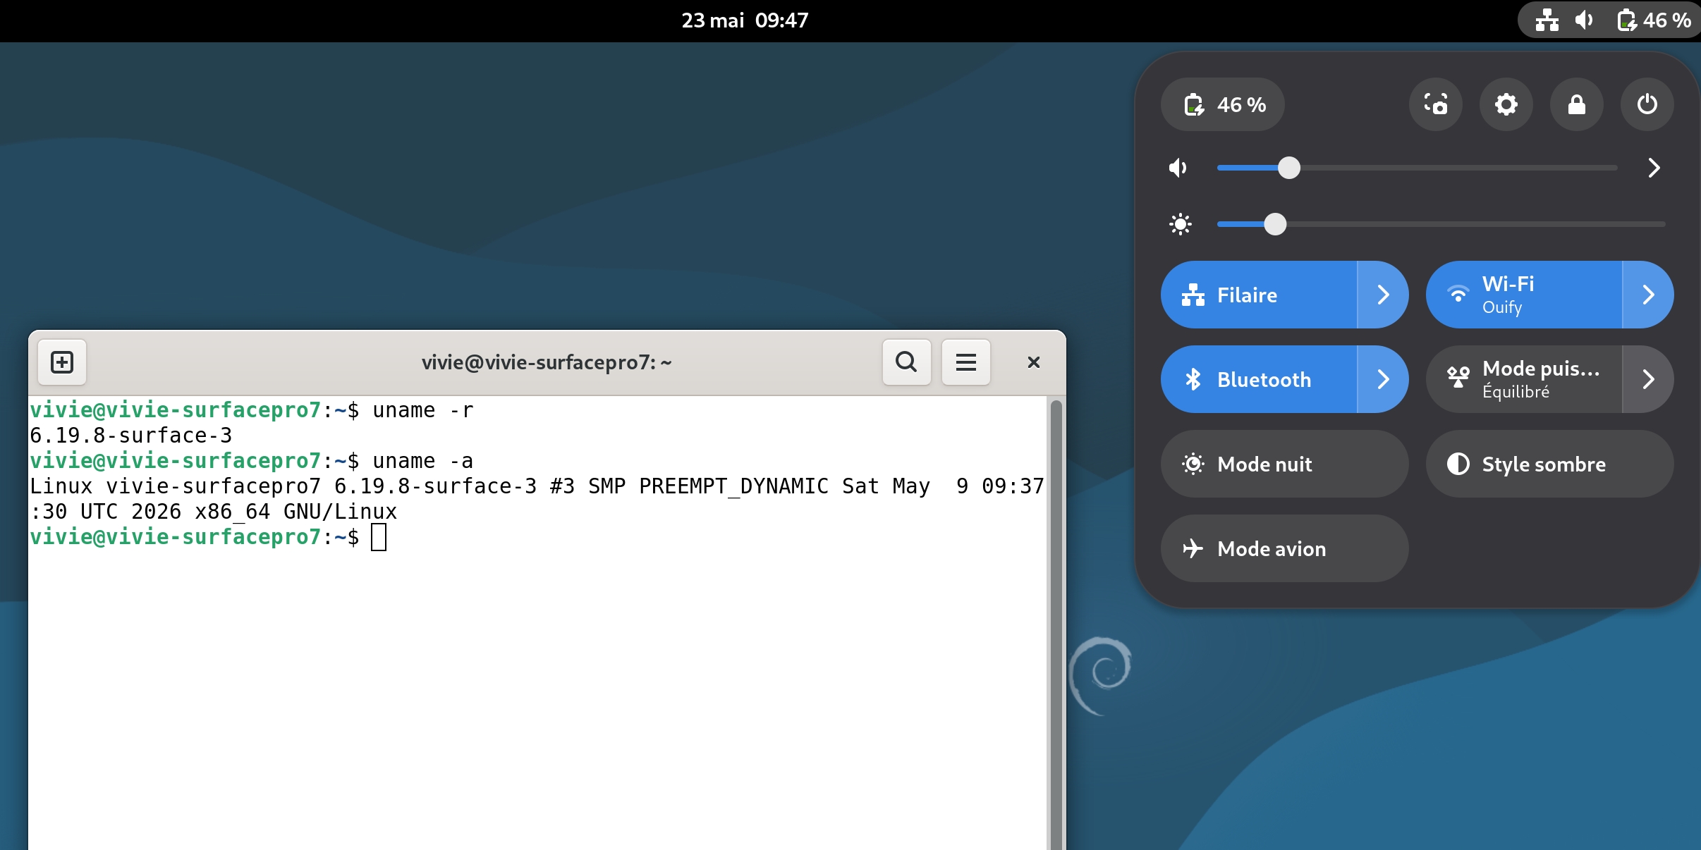Toggle Wi-Fi Ouify connection
This screenshot has width=1701, height=850.
(1524, 295)
